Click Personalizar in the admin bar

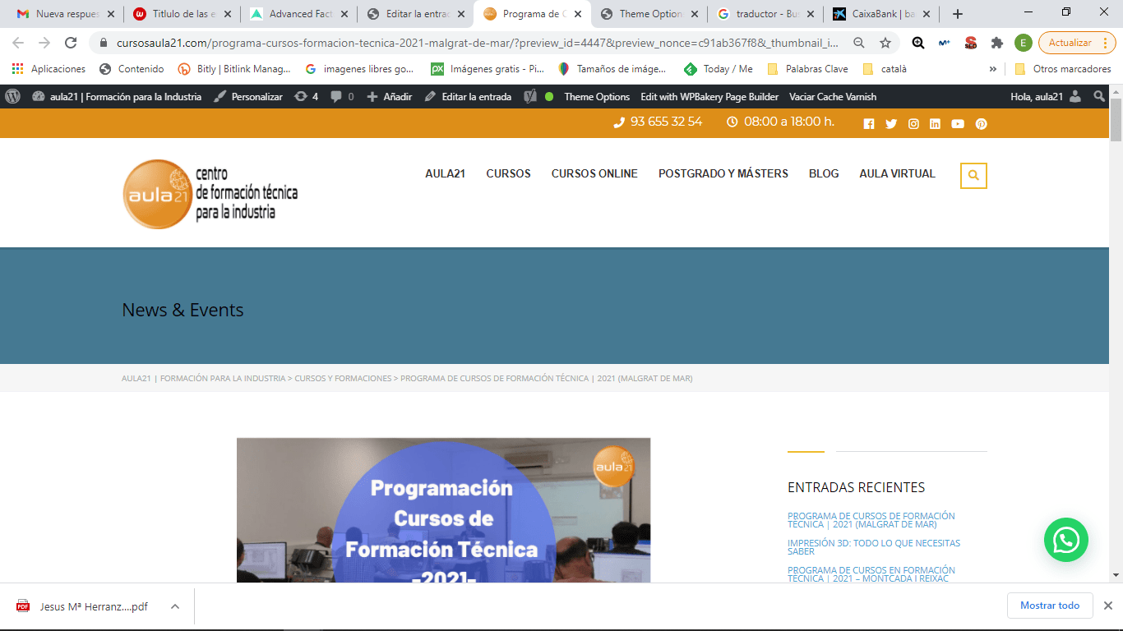[248, 96]
